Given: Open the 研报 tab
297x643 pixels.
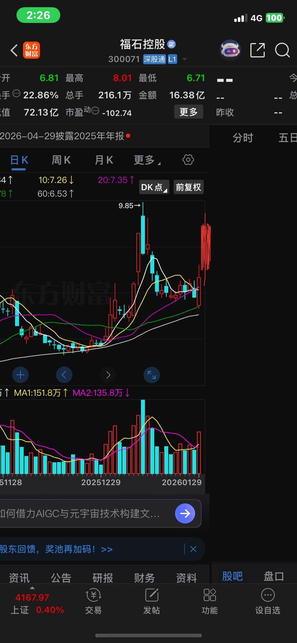Looking at the screenshot, I should [x=103, y=578].
